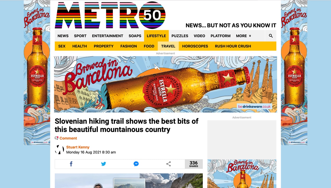Send article through Messenger icon
The image size is (331, 188).
(136, 164)
